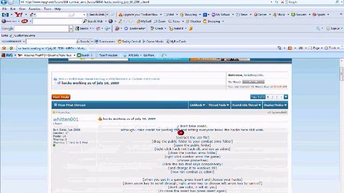Click the IE Home icon
344x193 pixels.
[x=279, y=48]
